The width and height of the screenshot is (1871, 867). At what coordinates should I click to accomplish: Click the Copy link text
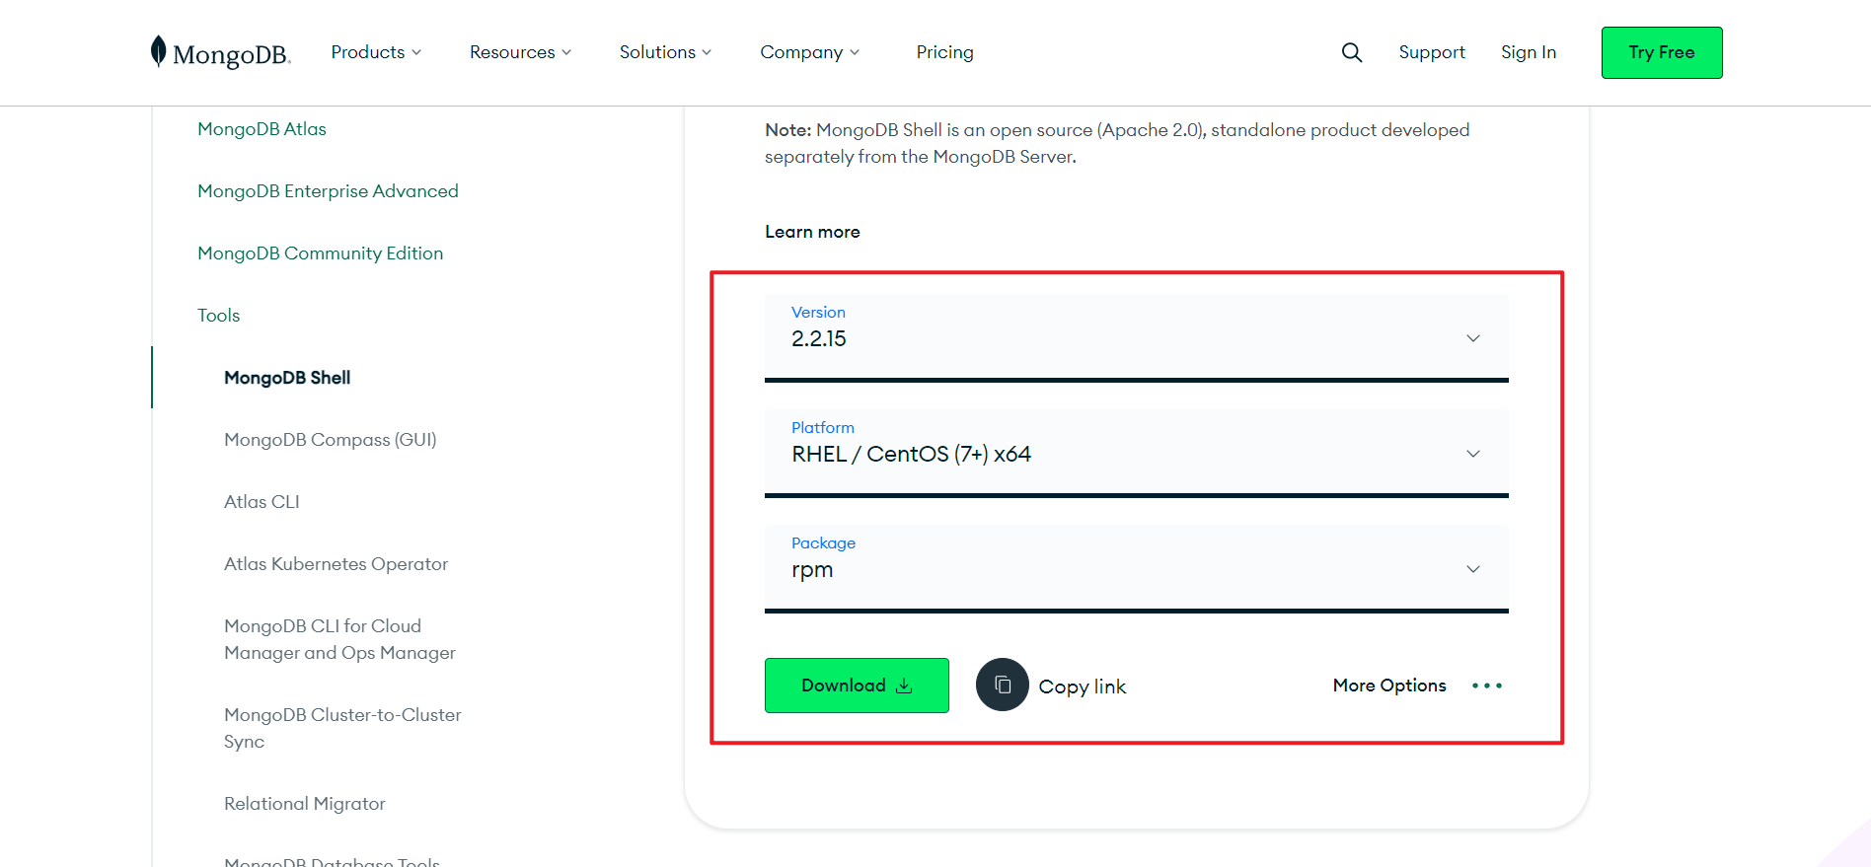[1083, 686]
